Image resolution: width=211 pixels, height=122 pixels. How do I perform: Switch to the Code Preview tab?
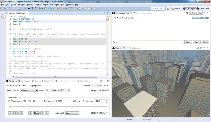133,48
